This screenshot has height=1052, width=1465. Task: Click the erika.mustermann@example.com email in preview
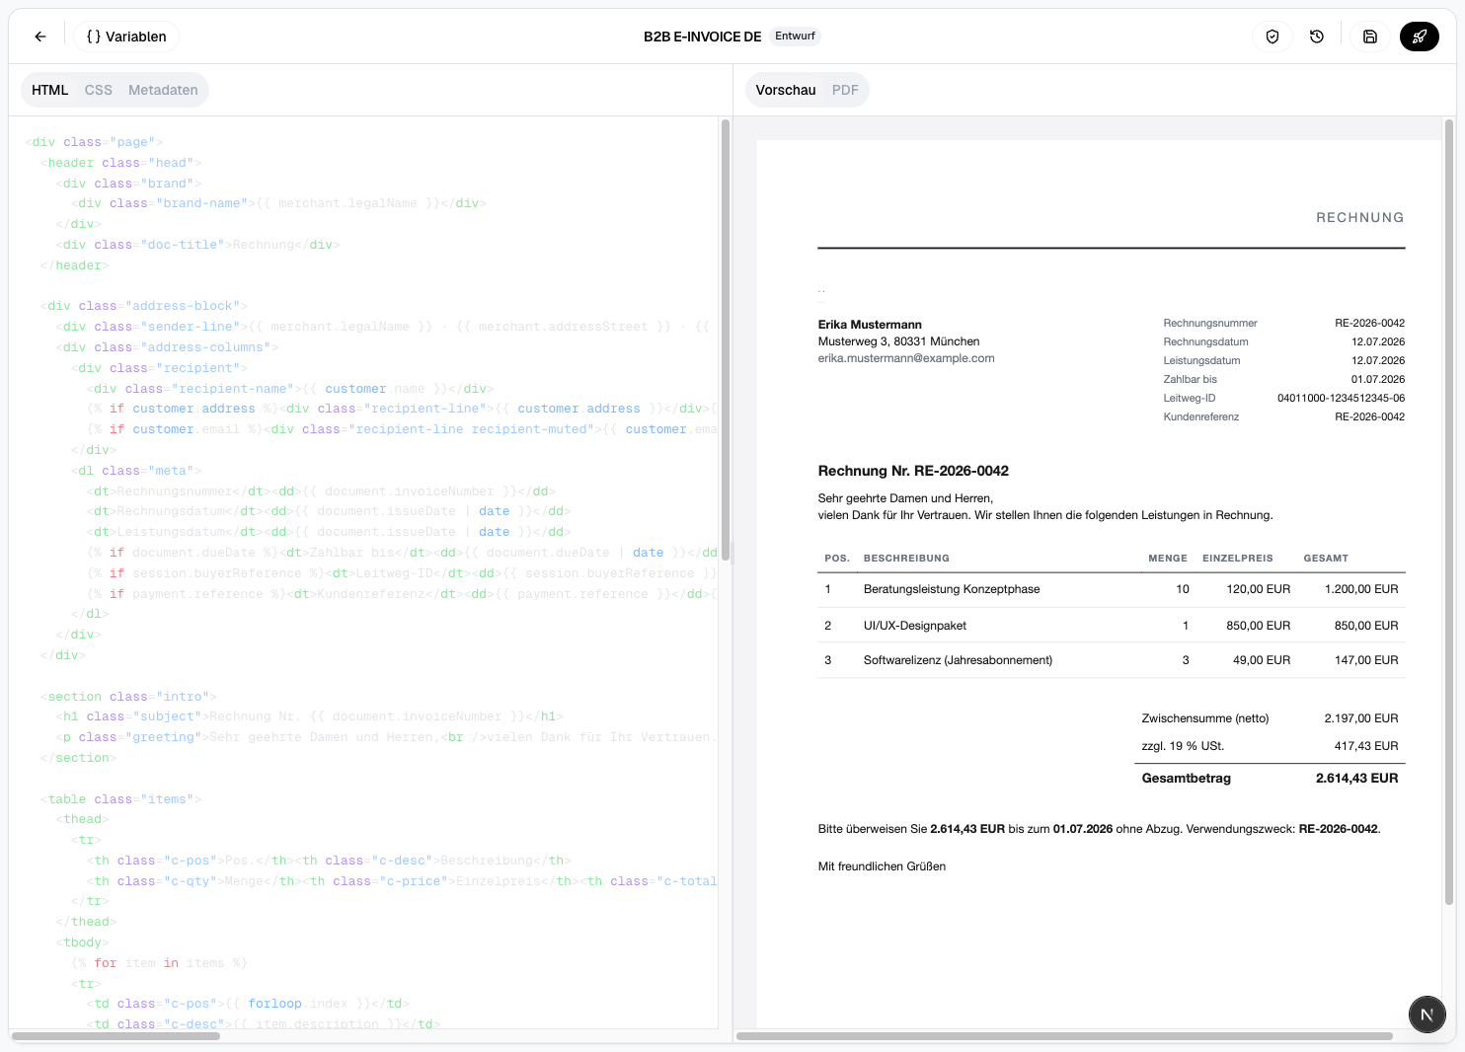[906, 358]
